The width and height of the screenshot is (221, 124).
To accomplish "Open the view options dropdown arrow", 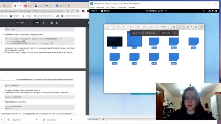I will [191, 27].
